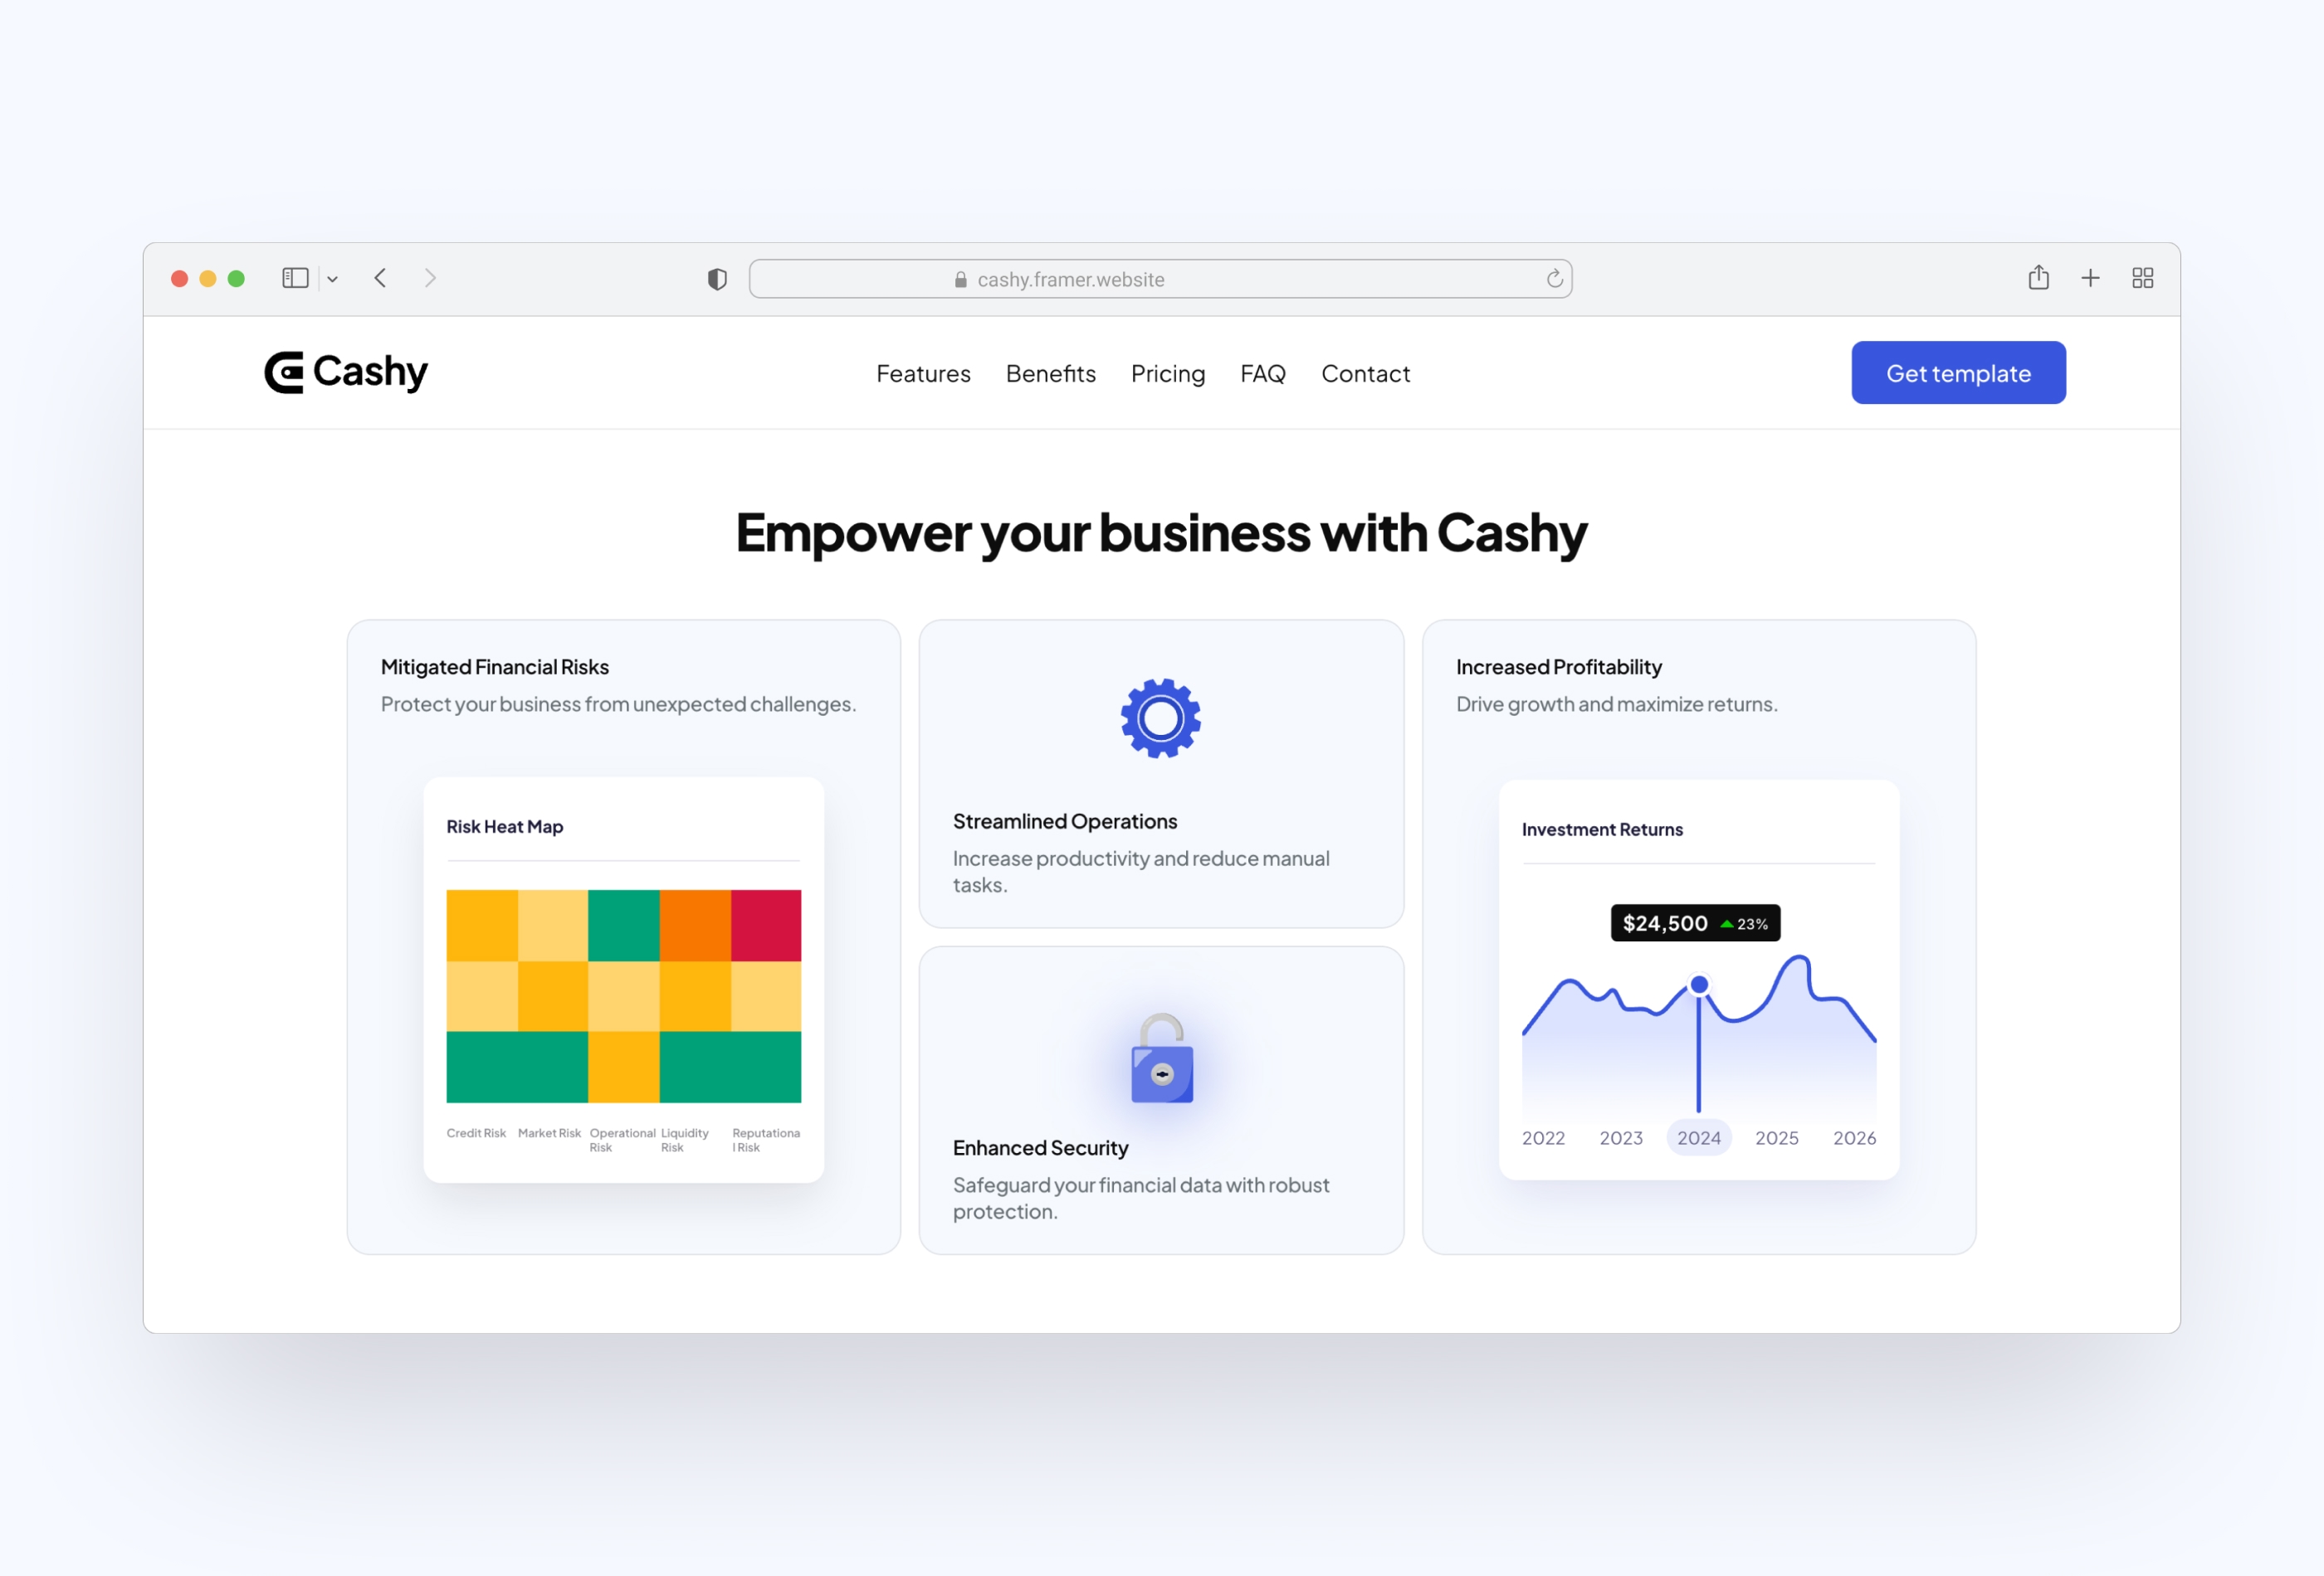This screenshot has height=1576, width=2324.
Task: Click the Contact navigation link
Action: pos(1365,371)
